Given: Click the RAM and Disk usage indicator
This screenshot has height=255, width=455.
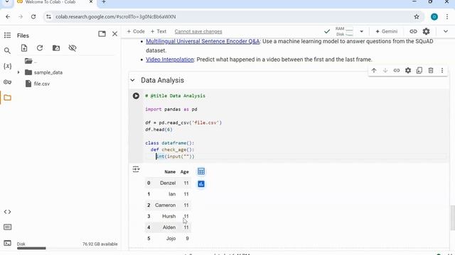Looking at the screenshot, I should [x=344, y=31].
